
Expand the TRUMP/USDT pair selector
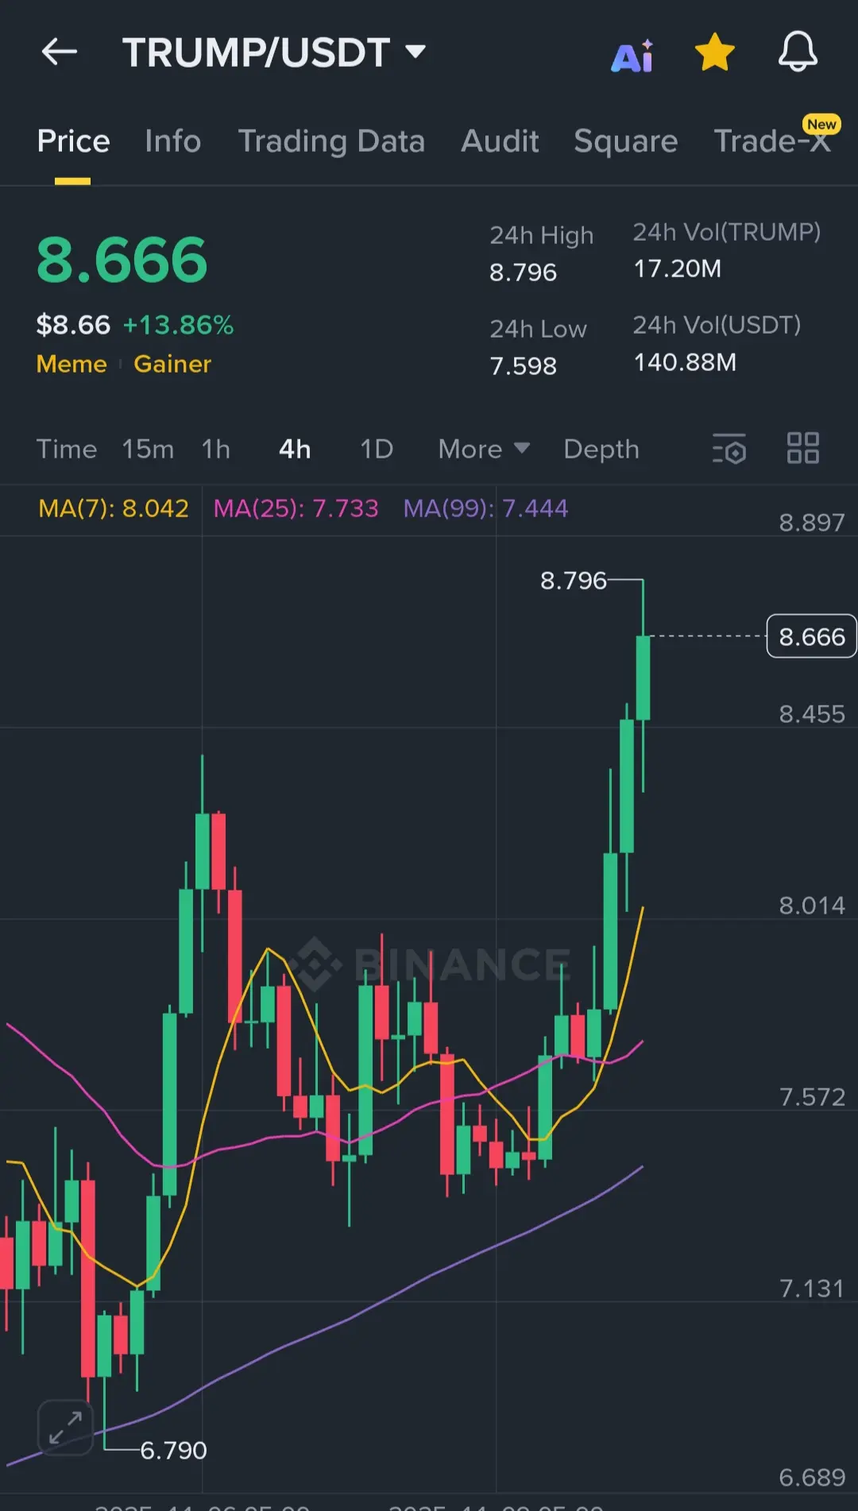(274, 52)
